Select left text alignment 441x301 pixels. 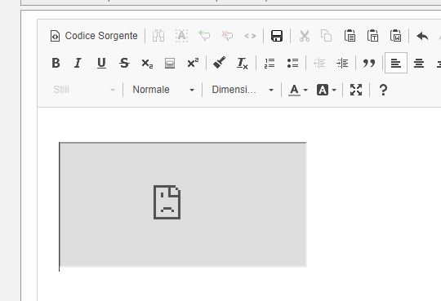point(396,63)
